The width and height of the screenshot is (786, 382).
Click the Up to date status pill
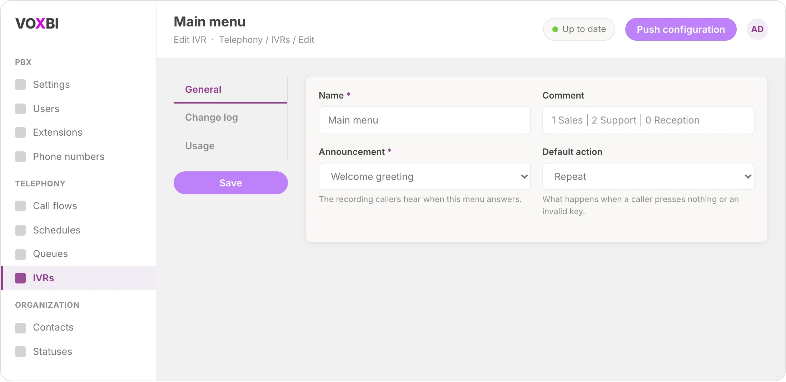579,29
